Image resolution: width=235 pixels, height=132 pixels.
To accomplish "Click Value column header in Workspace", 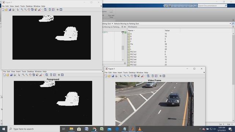I will 167,30.
